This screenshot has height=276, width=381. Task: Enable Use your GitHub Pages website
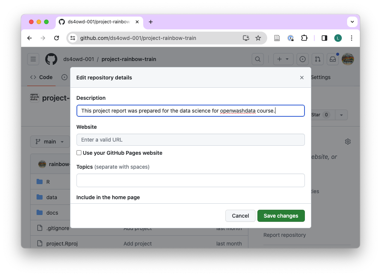tap(79, 153)
